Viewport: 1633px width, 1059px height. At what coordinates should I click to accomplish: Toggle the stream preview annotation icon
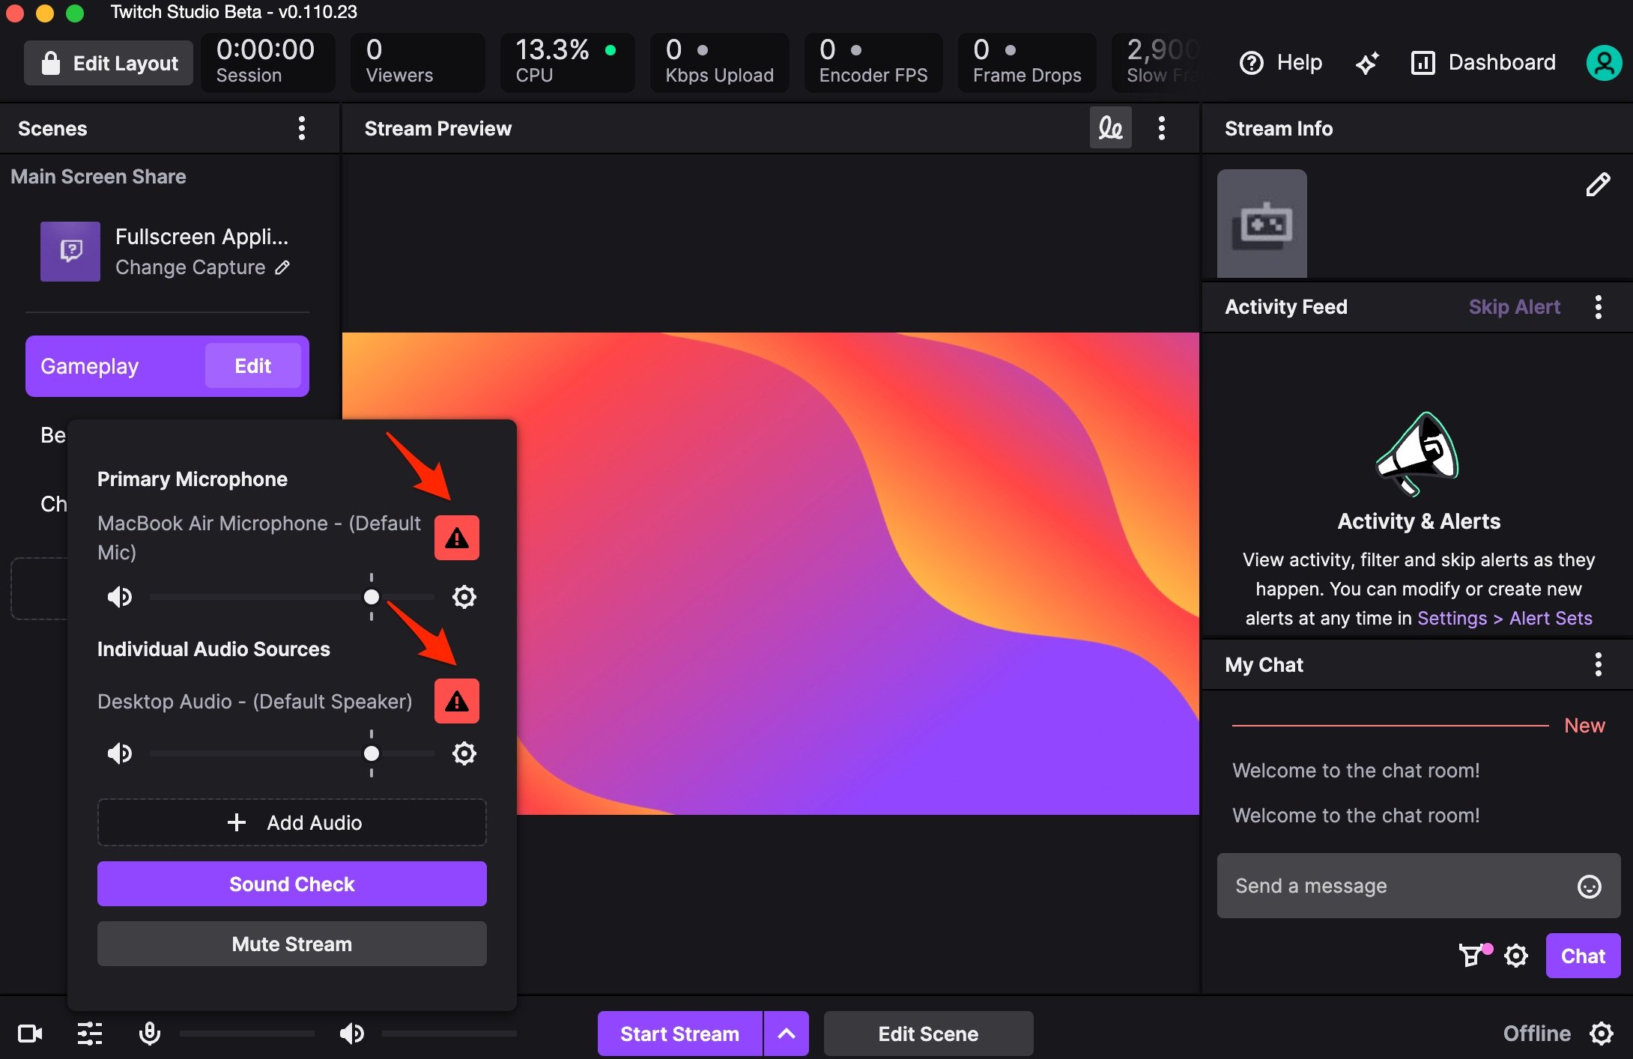[x=1110, y=128]
